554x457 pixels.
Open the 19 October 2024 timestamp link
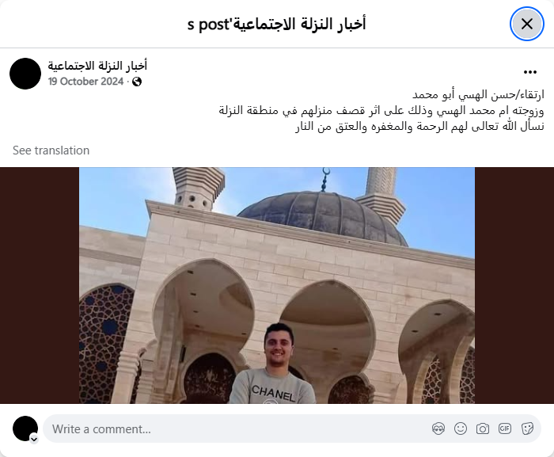point(85,82)
